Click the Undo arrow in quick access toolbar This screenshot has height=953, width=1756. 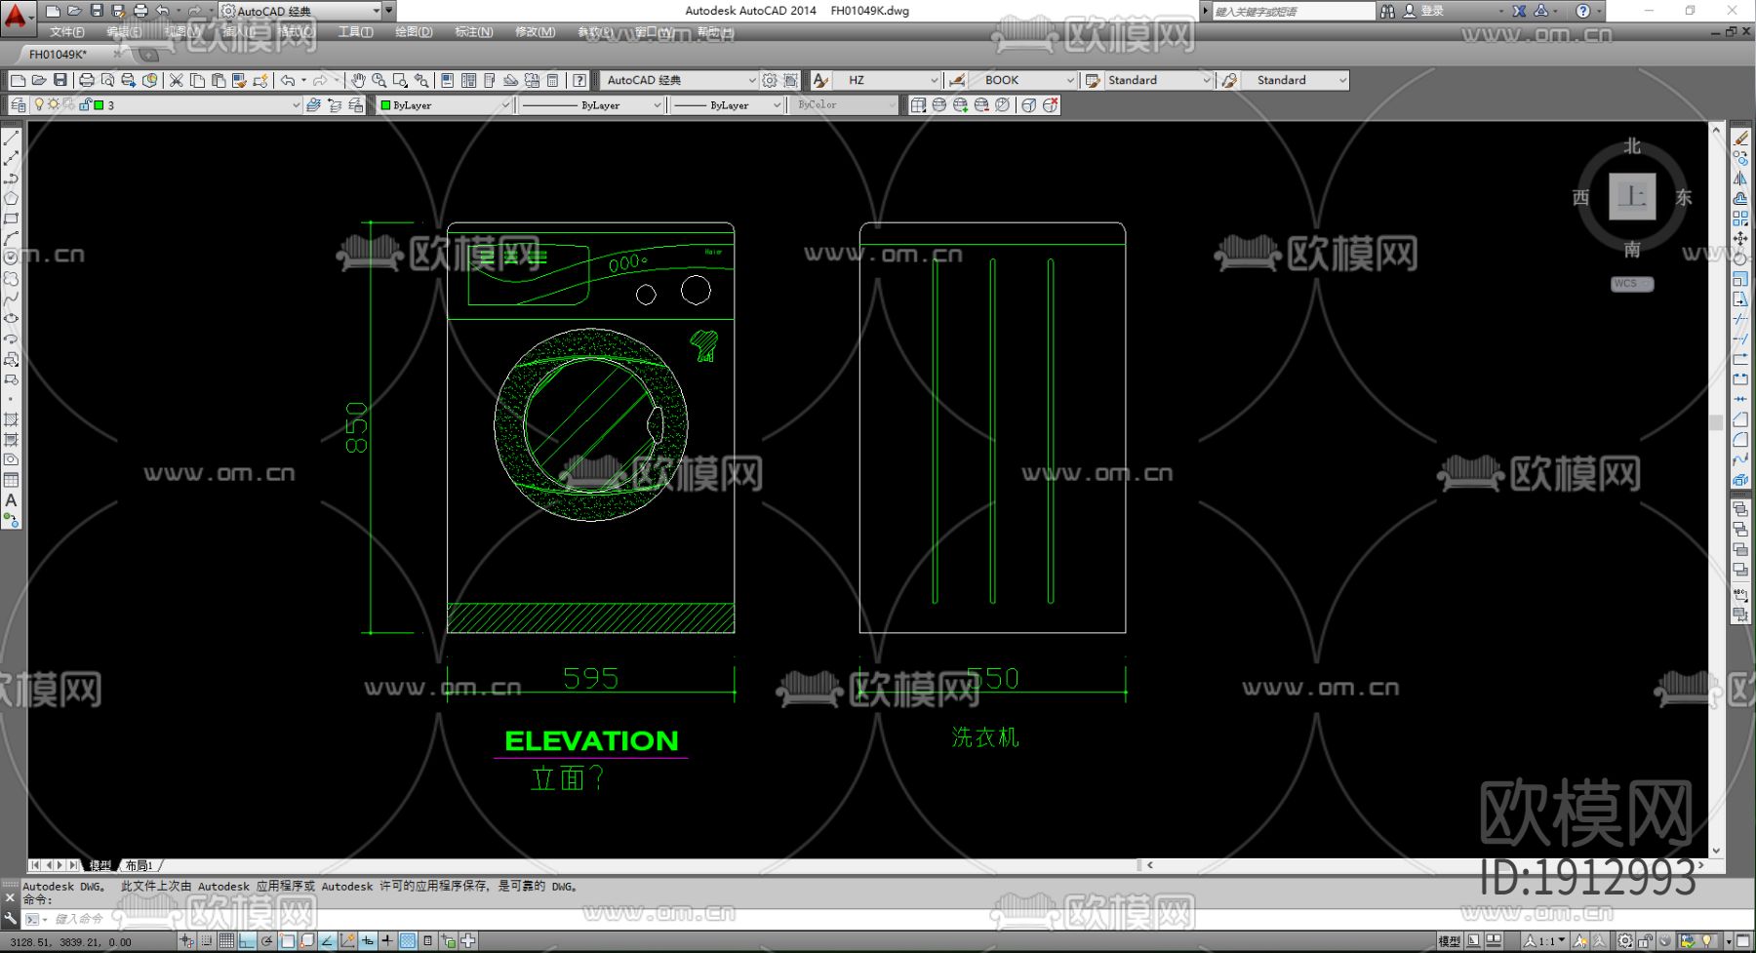[x=162, y=11]
